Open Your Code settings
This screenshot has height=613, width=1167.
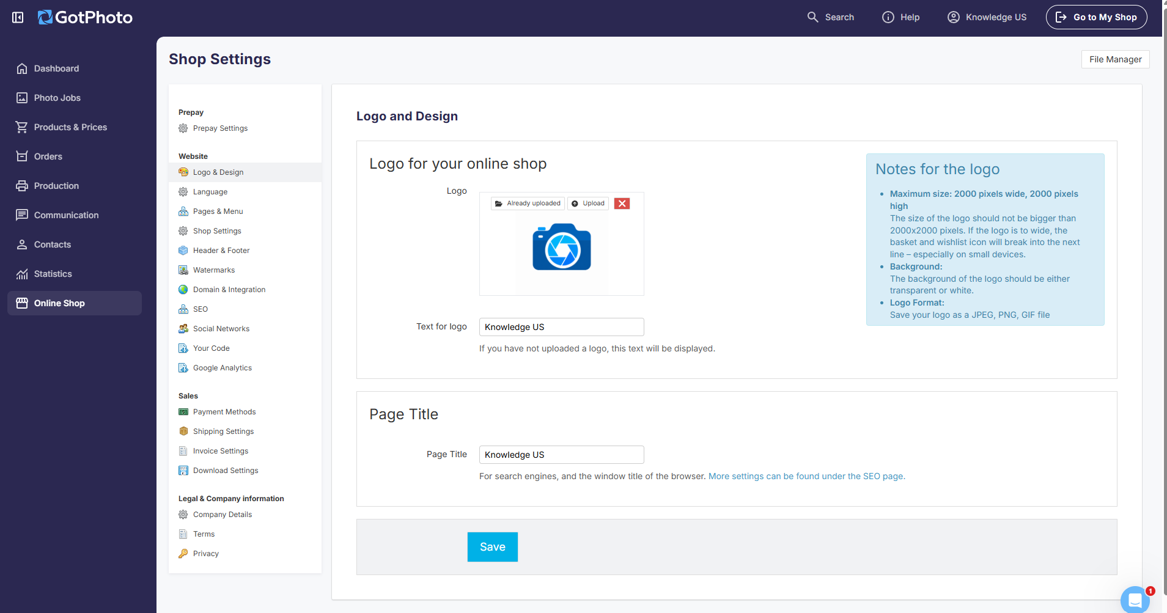pos(245,348)
